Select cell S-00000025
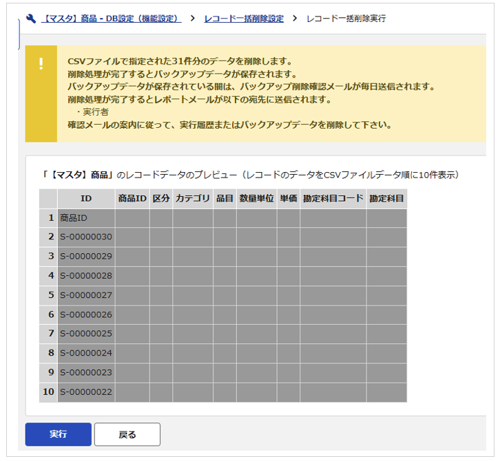Screen dimensions: 500x461 point(86,334)
